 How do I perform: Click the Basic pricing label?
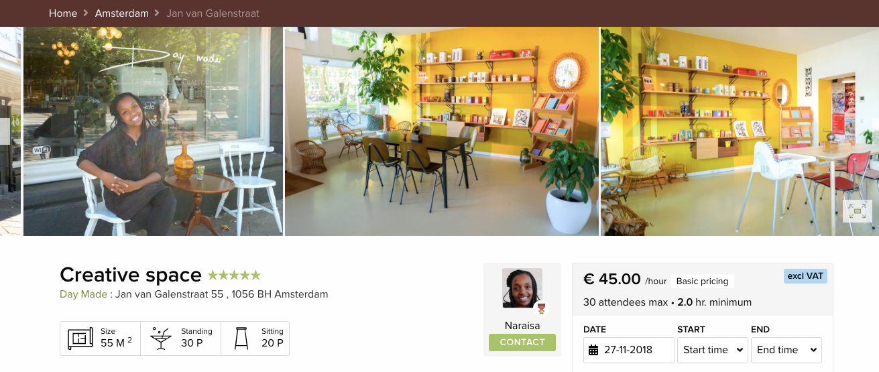pos(703,282)
